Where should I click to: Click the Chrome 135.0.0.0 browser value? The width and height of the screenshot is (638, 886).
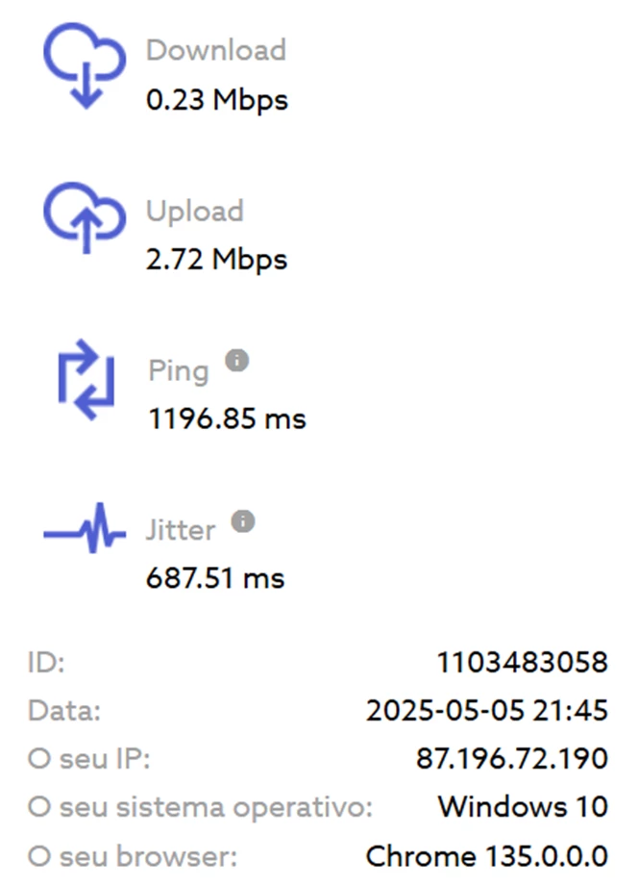tap(486, 855)
